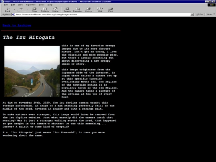
Task: Click the Forward toolbar button
Action: (21, 10)
